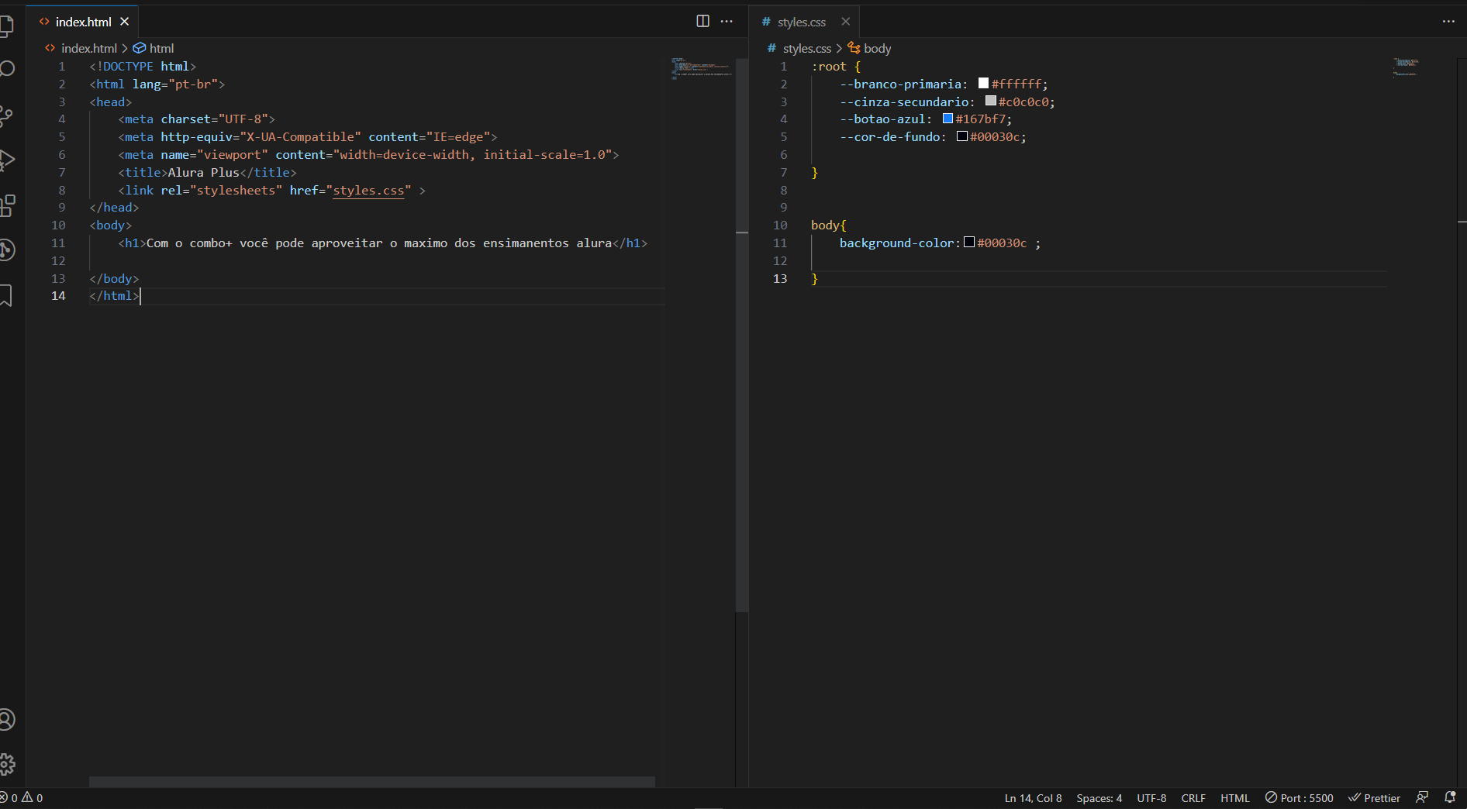Switch to the index.html tab
This screenshot has height=809, width=1467.
[x=83, y=22]
